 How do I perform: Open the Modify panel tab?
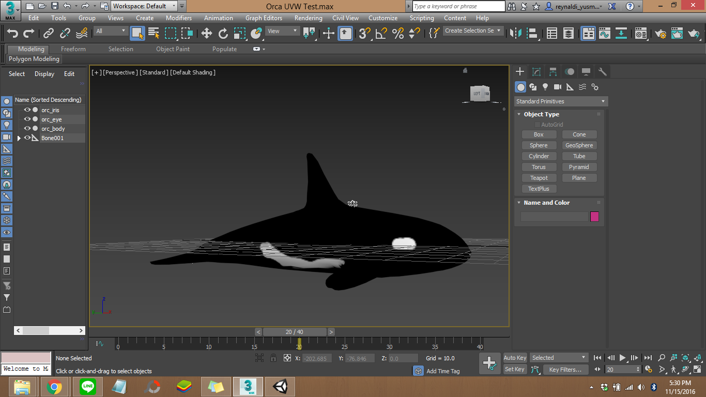point(535,71)
